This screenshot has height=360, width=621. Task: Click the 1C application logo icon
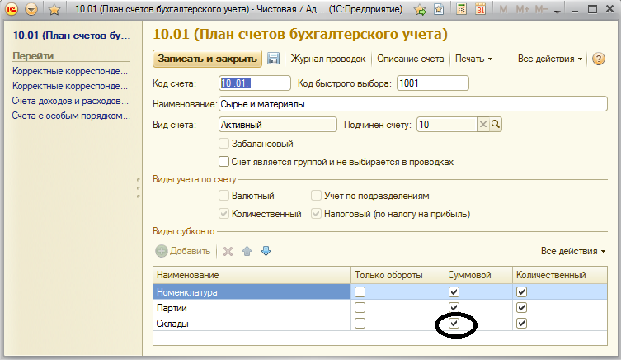[11, 9]
